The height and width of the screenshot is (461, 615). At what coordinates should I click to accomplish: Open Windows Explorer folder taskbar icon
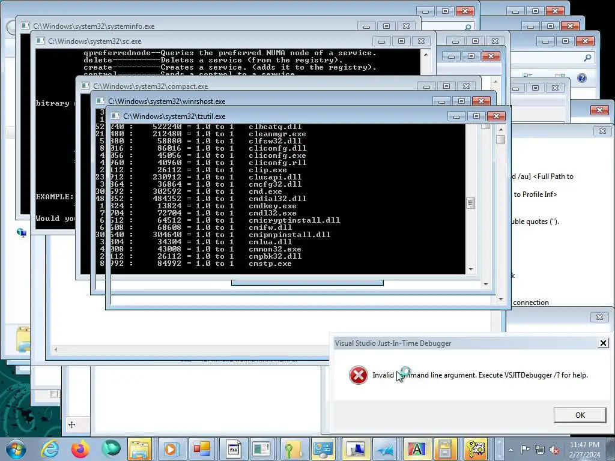pyautogui.click(x=139, y=449)
